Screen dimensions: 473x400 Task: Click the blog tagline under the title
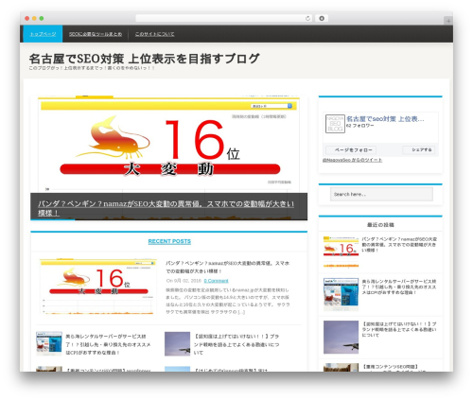92,68
